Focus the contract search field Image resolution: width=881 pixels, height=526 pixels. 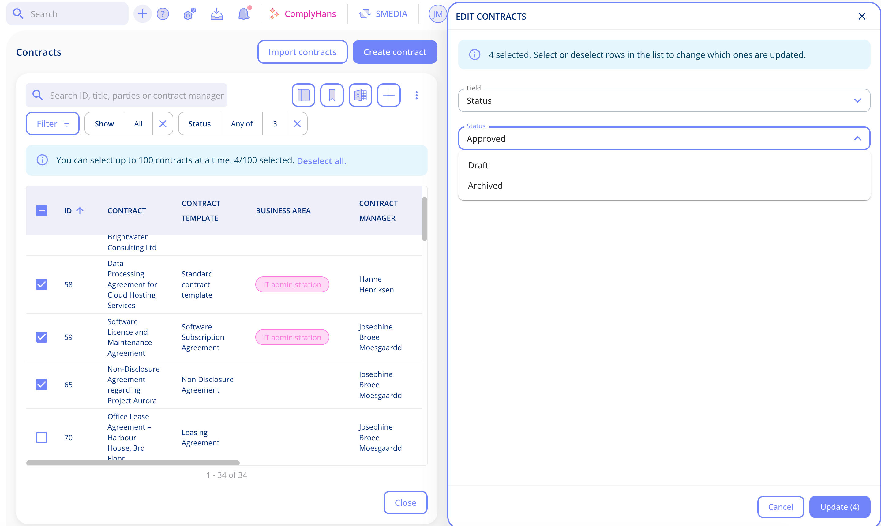click(126, 95)
